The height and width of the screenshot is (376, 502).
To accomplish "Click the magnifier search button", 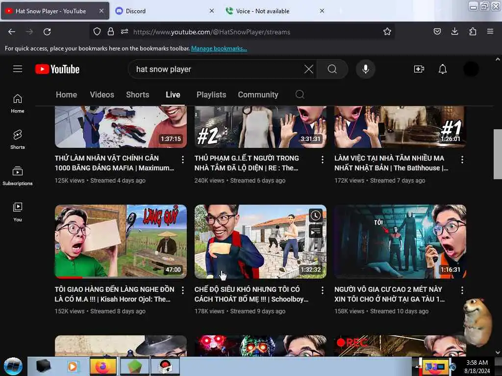I will pyautogui.click(x=332, y=69).
